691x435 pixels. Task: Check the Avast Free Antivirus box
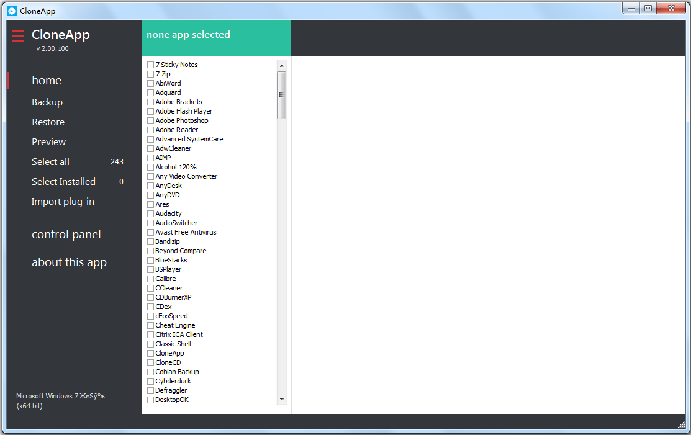click(x=151, y=233)
